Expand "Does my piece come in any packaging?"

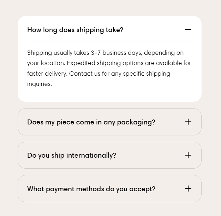click(91, 122)
